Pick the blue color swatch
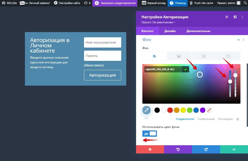This screenshot has height=161, width=248. [196, 110]
